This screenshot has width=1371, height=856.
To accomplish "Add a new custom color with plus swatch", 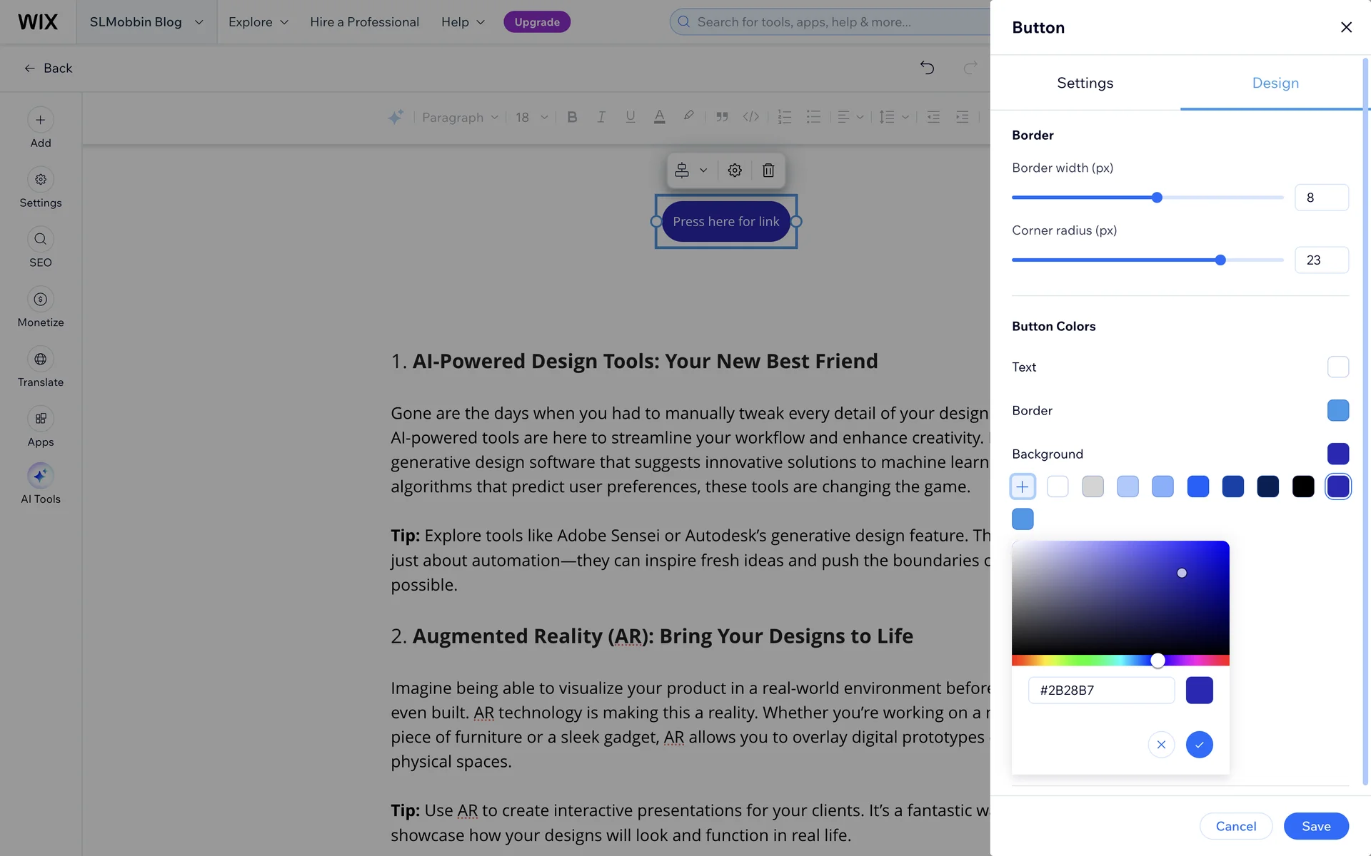I will 1023,486.
